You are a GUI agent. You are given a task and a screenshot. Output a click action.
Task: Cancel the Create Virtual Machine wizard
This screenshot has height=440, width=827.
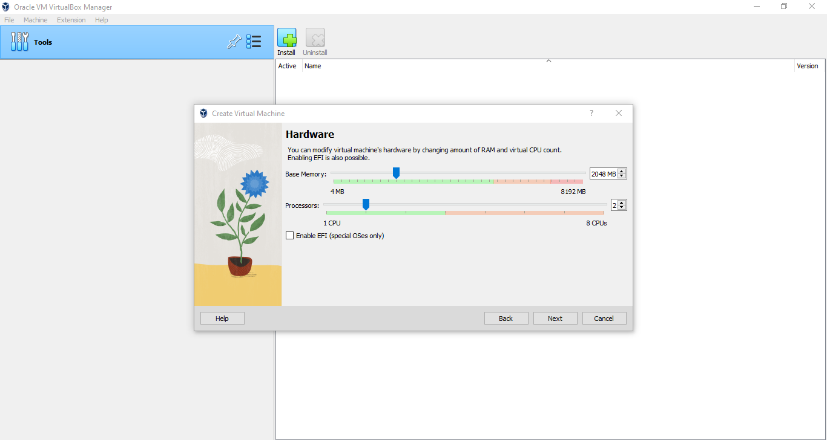coord(604,319)
